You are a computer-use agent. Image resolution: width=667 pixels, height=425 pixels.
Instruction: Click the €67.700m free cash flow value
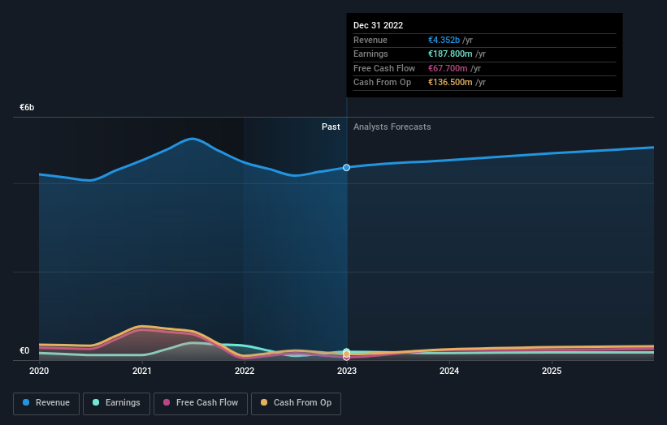click(448, 68)
